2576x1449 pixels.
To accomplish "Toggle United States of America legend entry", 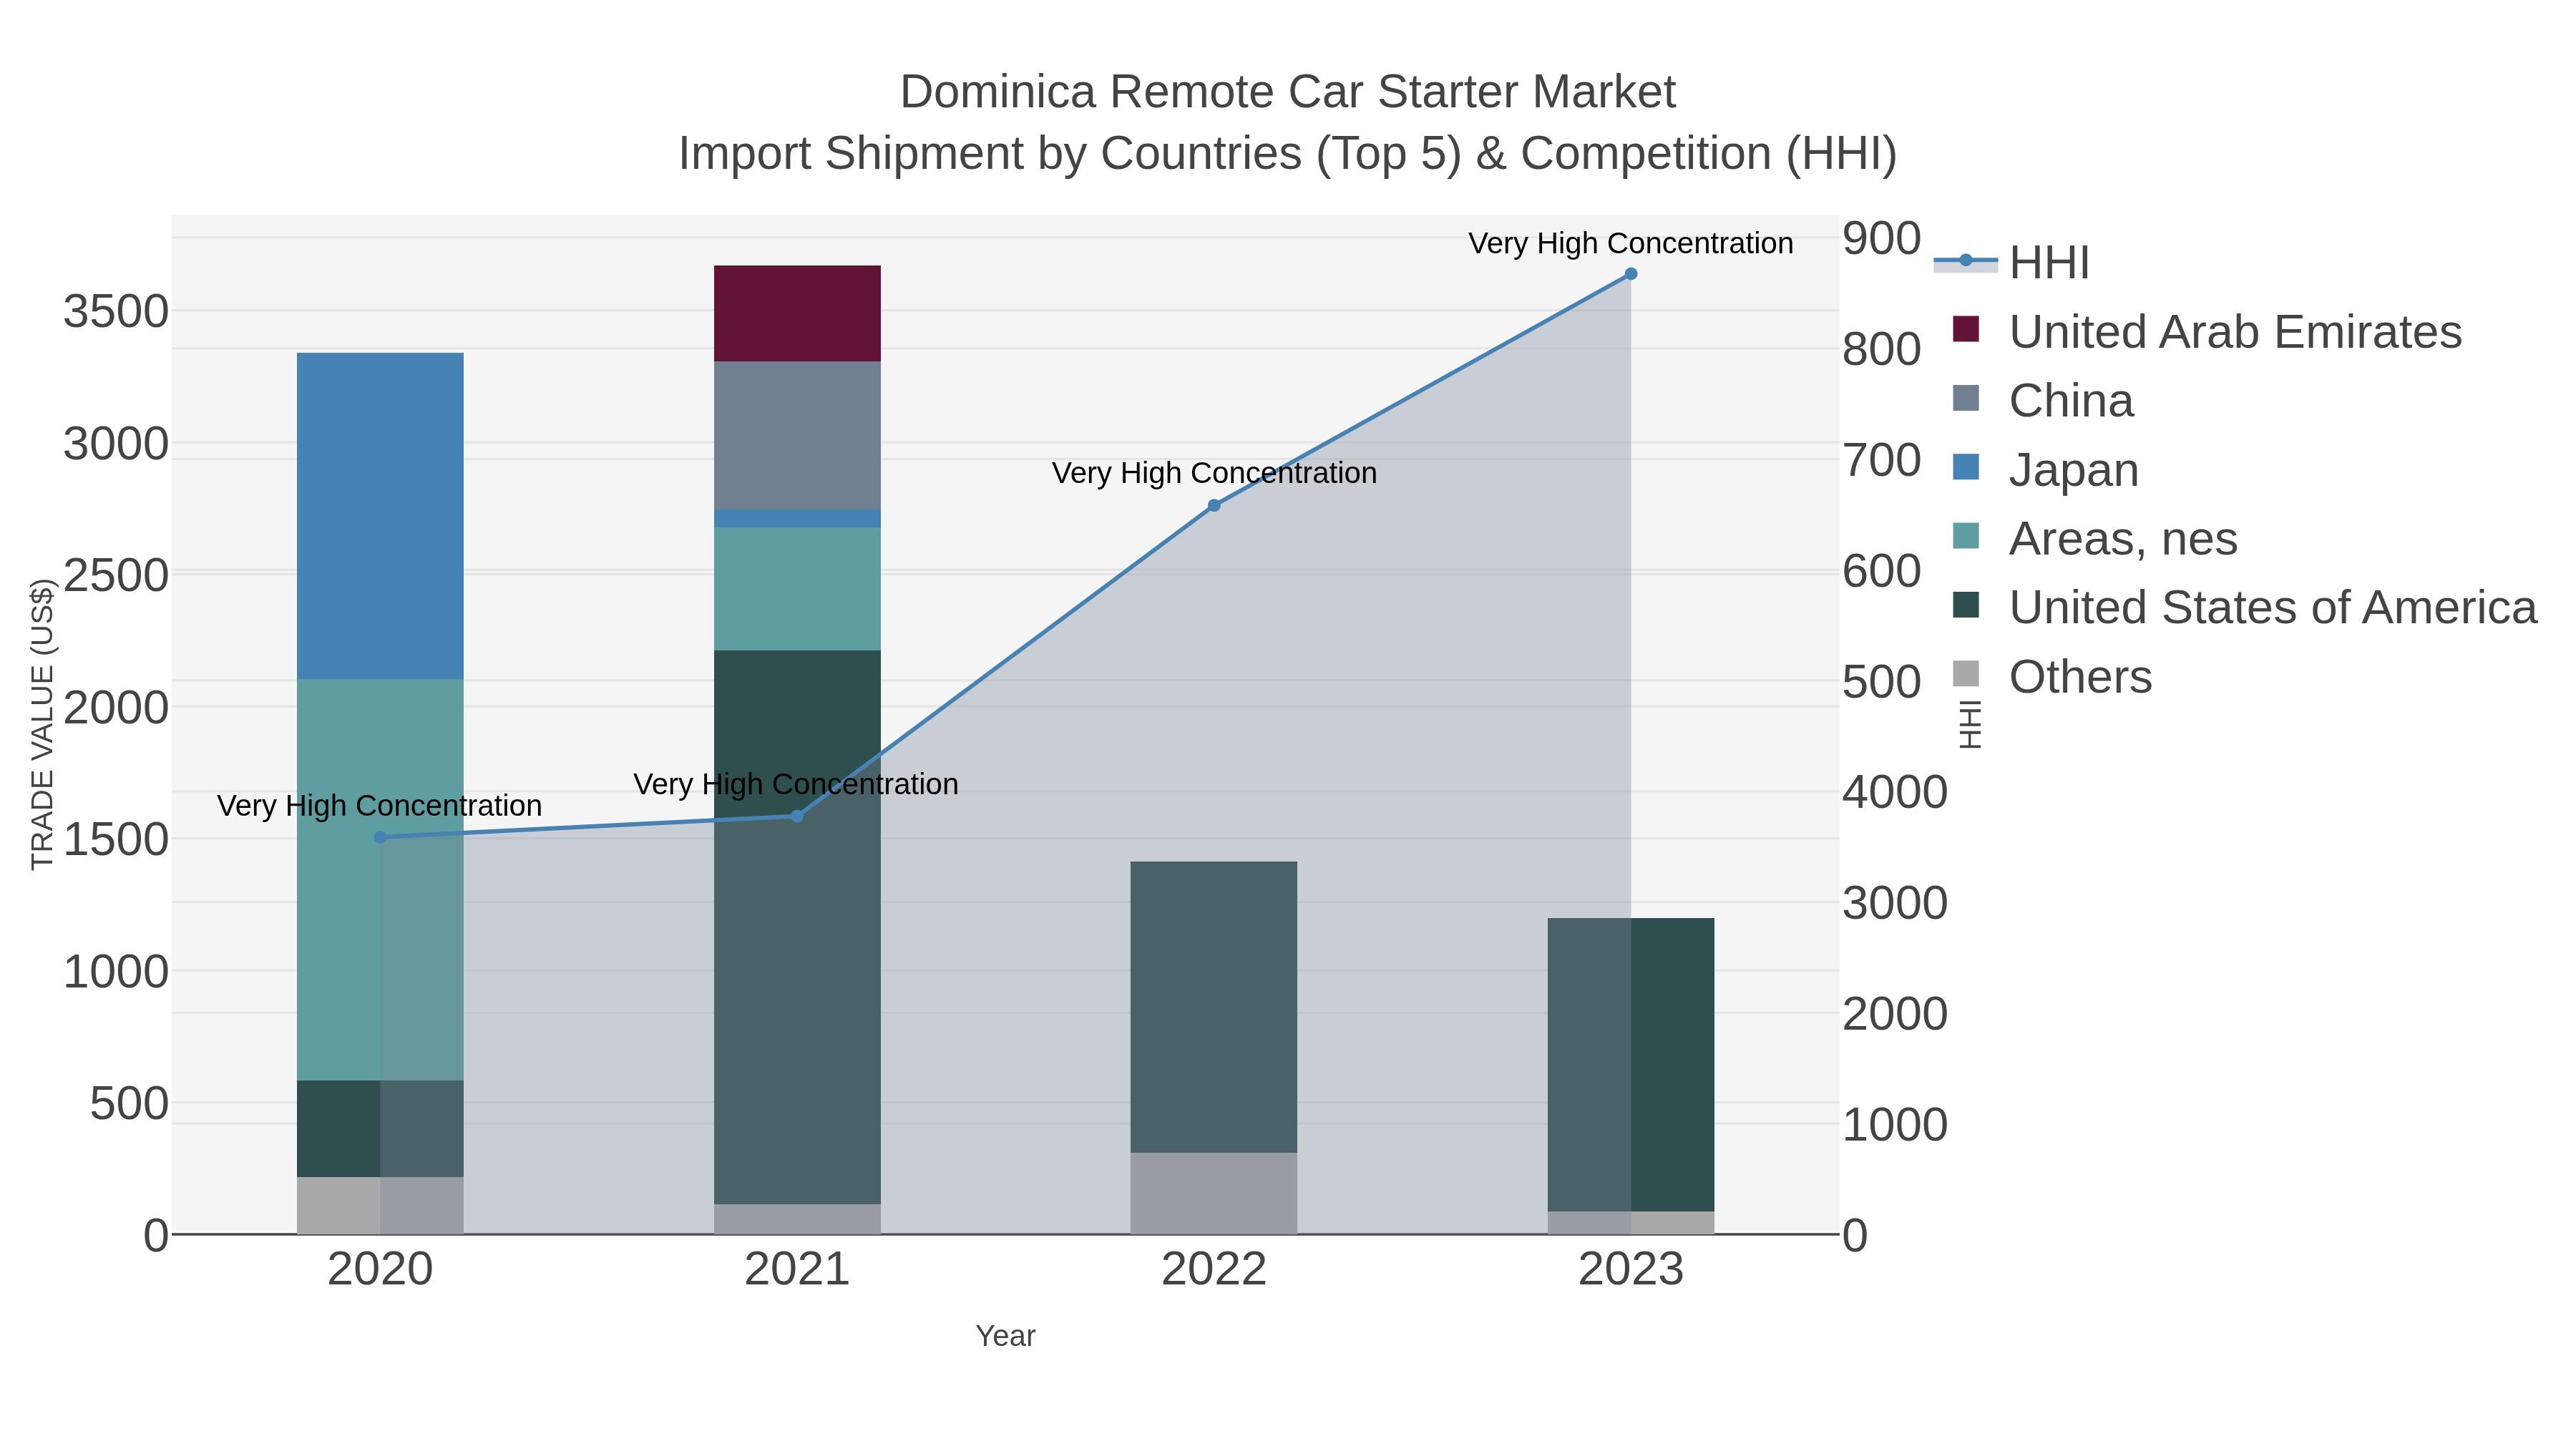I will [x=2245, y=608].
